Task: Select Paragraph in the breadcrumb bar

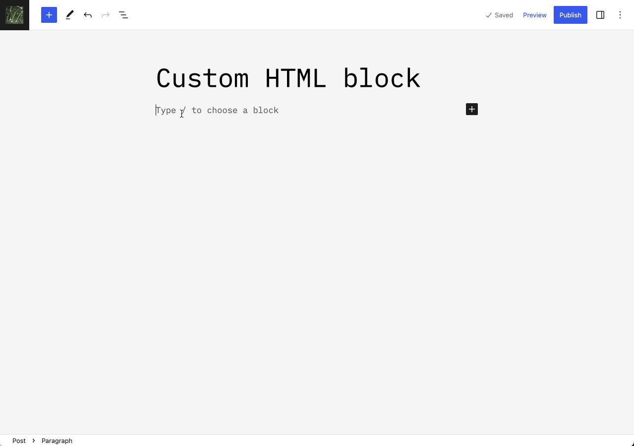Action: click(57, 441)
